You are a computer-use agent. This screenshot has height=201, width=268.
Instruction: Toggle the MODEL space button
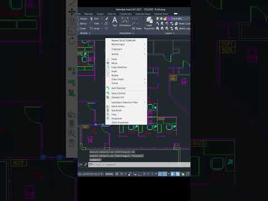109,174
